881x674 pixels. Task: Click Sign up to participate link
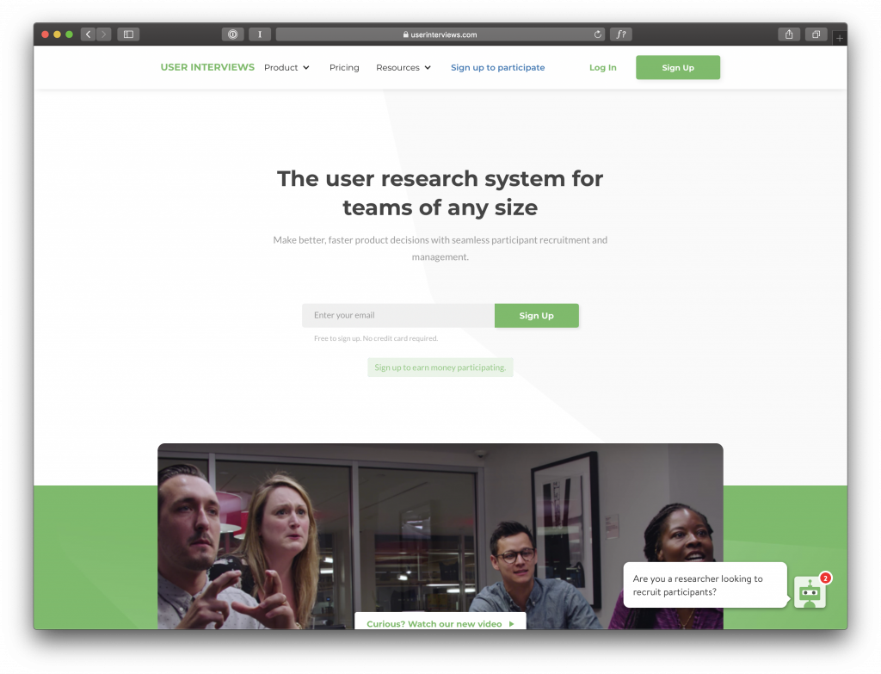[x=498, y=67]
